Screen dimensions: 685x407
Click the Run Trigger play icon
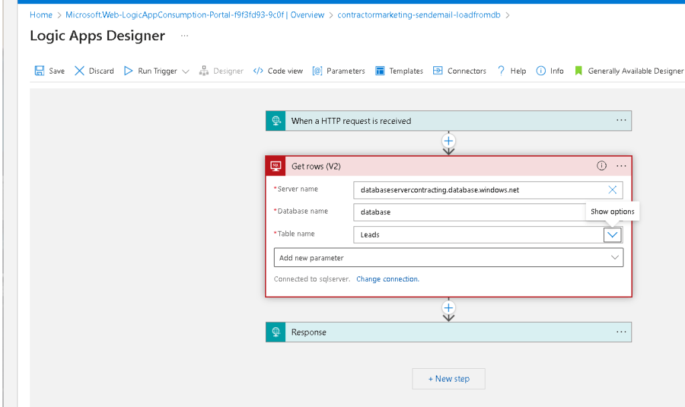coord(128,71)
